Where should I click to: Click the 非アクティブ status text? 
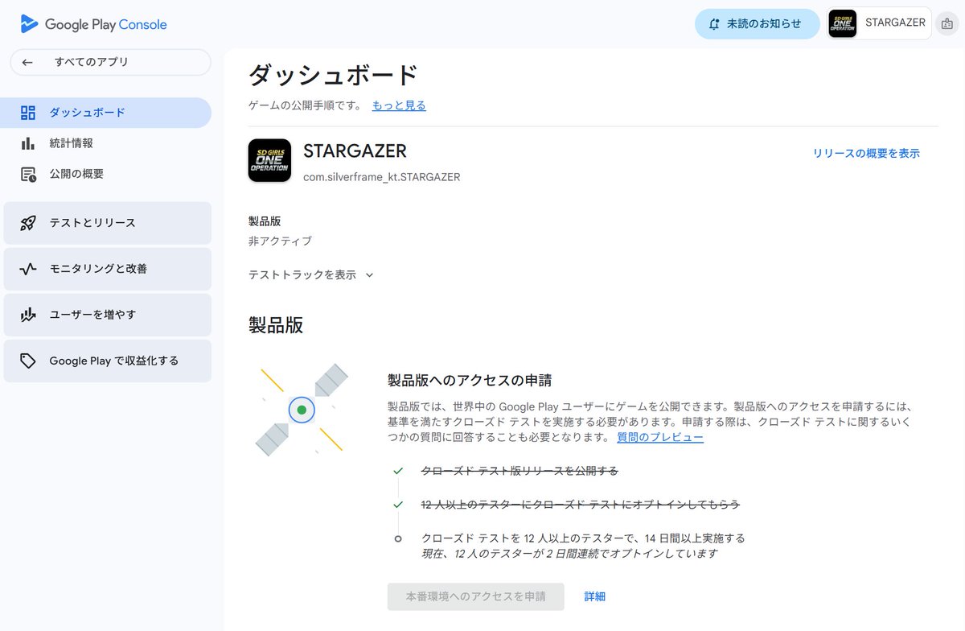(x=280, y=241)
